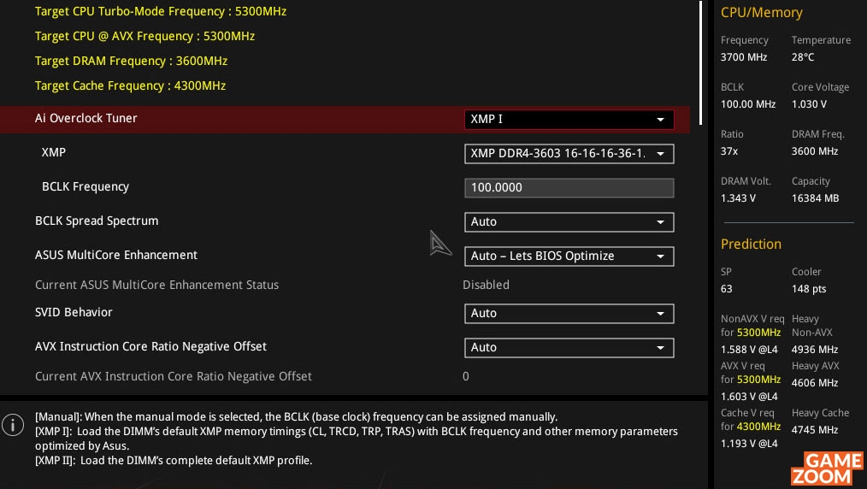The width and height of the screenshot is (867, 489).
Task: Click the 3600 MHz DRAM Freq. value
Action: pyautogui.click(x=815, y=150)
